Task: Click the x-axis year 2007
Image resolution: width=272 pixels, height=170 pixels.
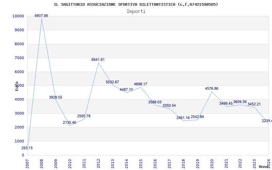Action: click(28, 164)
